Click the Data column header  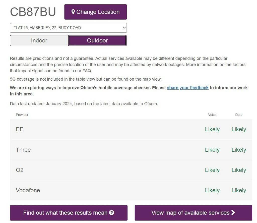pos(239,115)
